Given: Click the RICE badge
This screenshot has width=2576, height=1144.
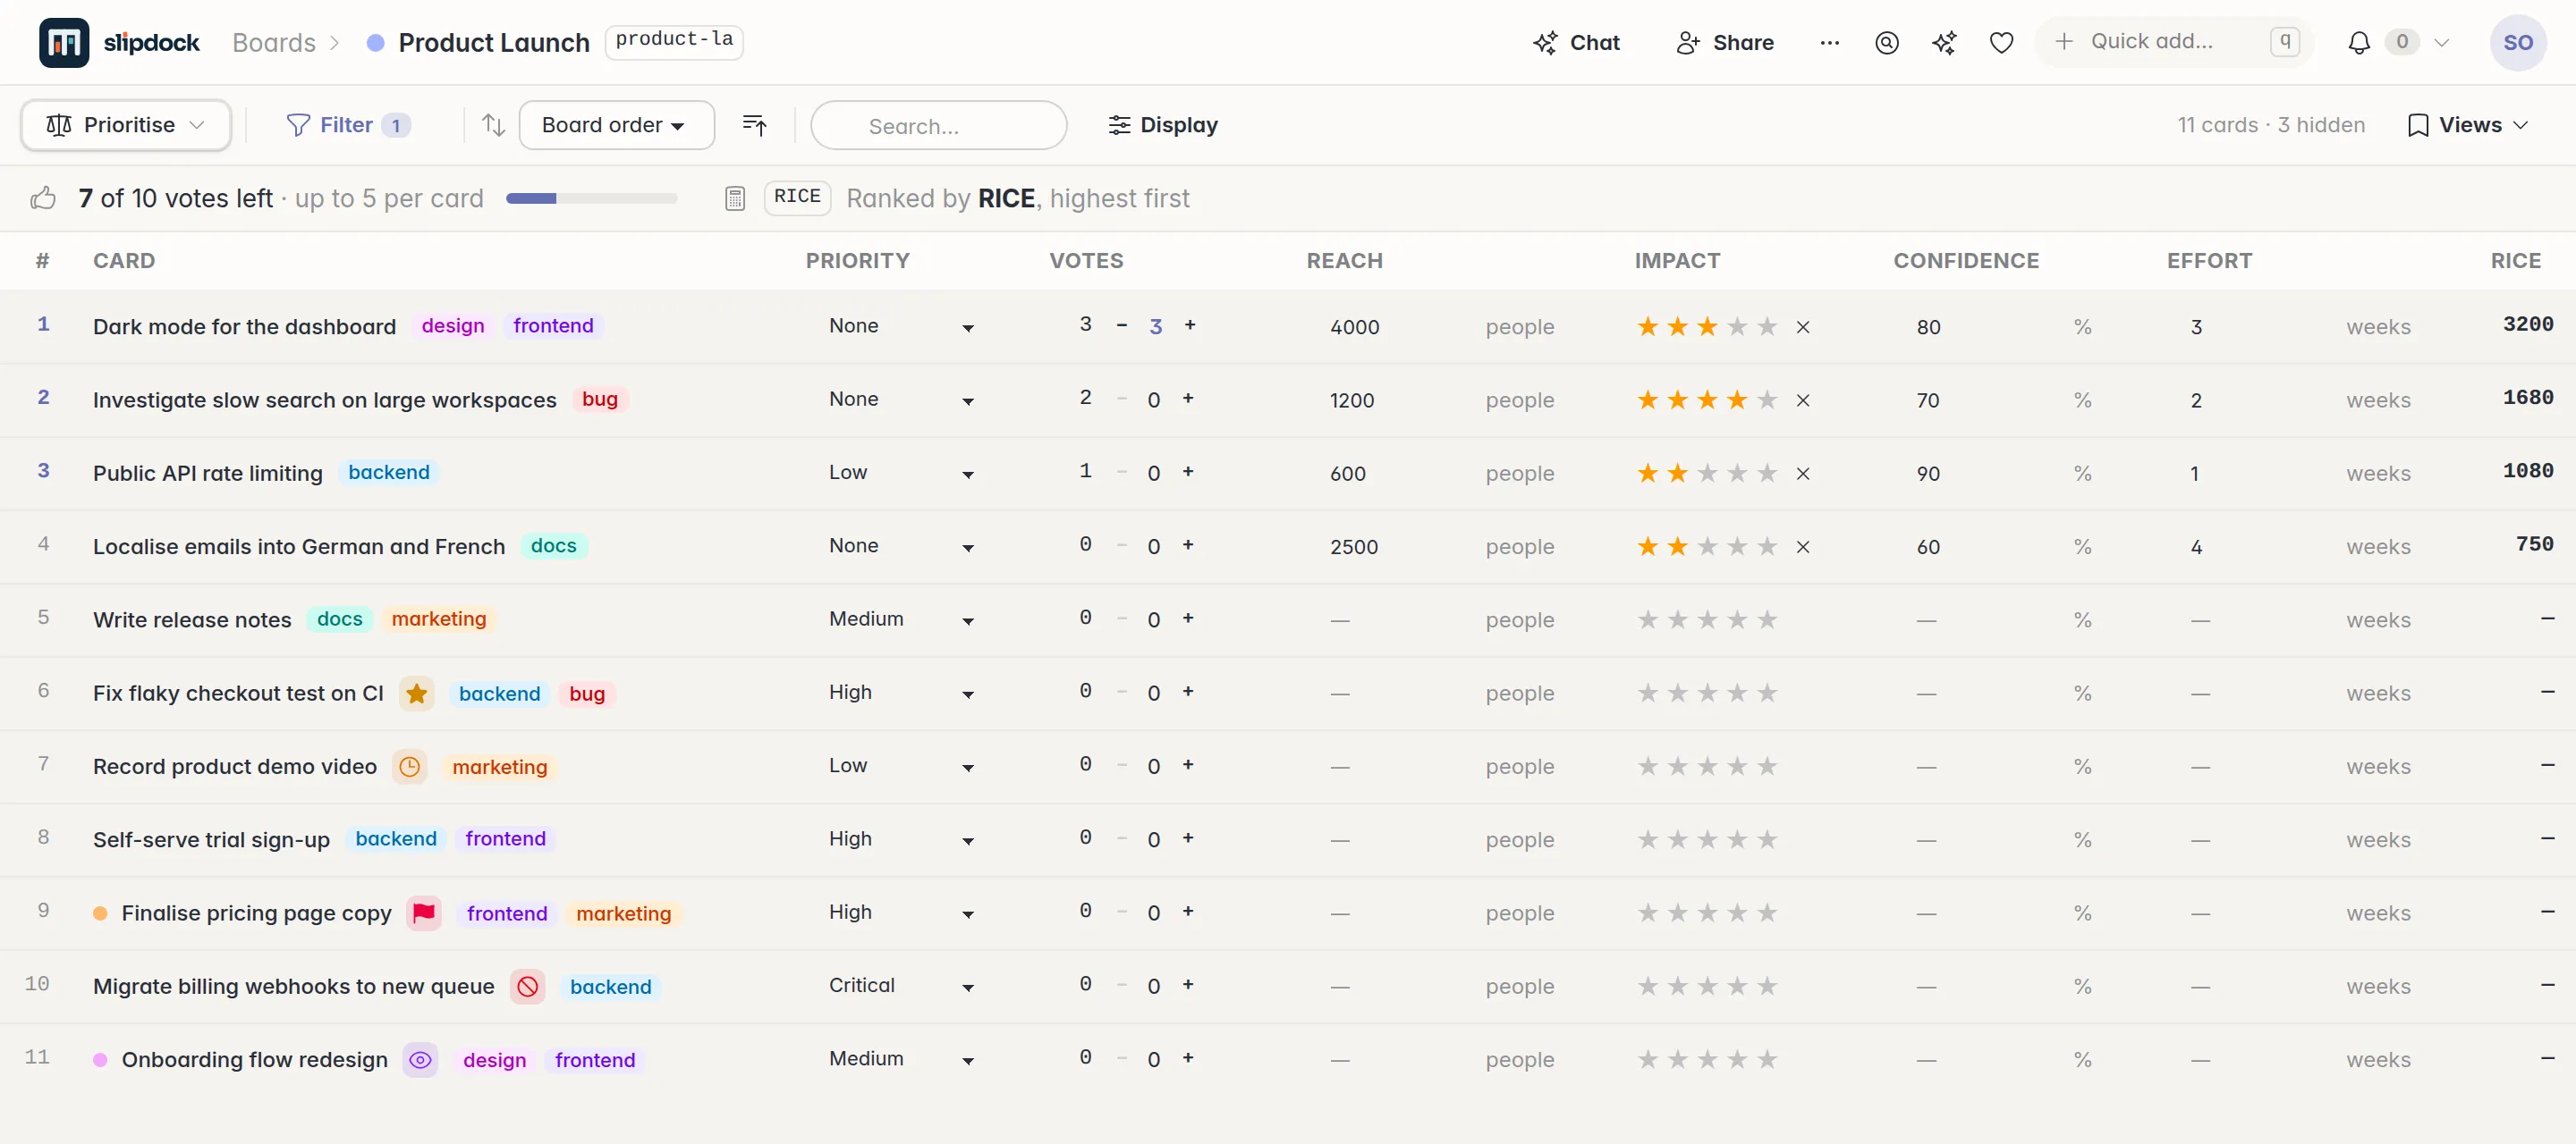Looking at the screenshot, I should coord(797,197).
